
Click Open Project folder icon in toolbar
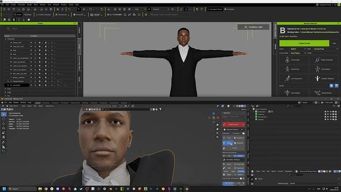[x=9, y=9]
